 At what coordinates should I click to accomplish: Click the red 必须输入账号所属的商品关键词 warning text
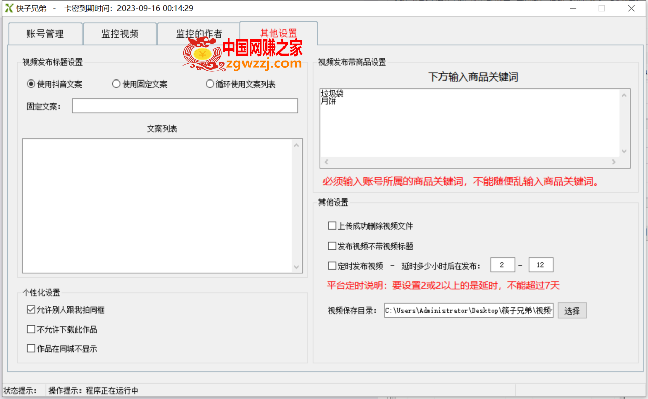tap(461, 181)
